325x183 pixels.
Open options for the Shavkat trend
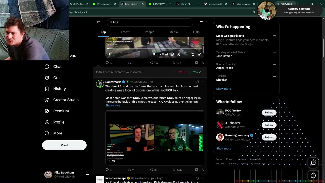274,77
